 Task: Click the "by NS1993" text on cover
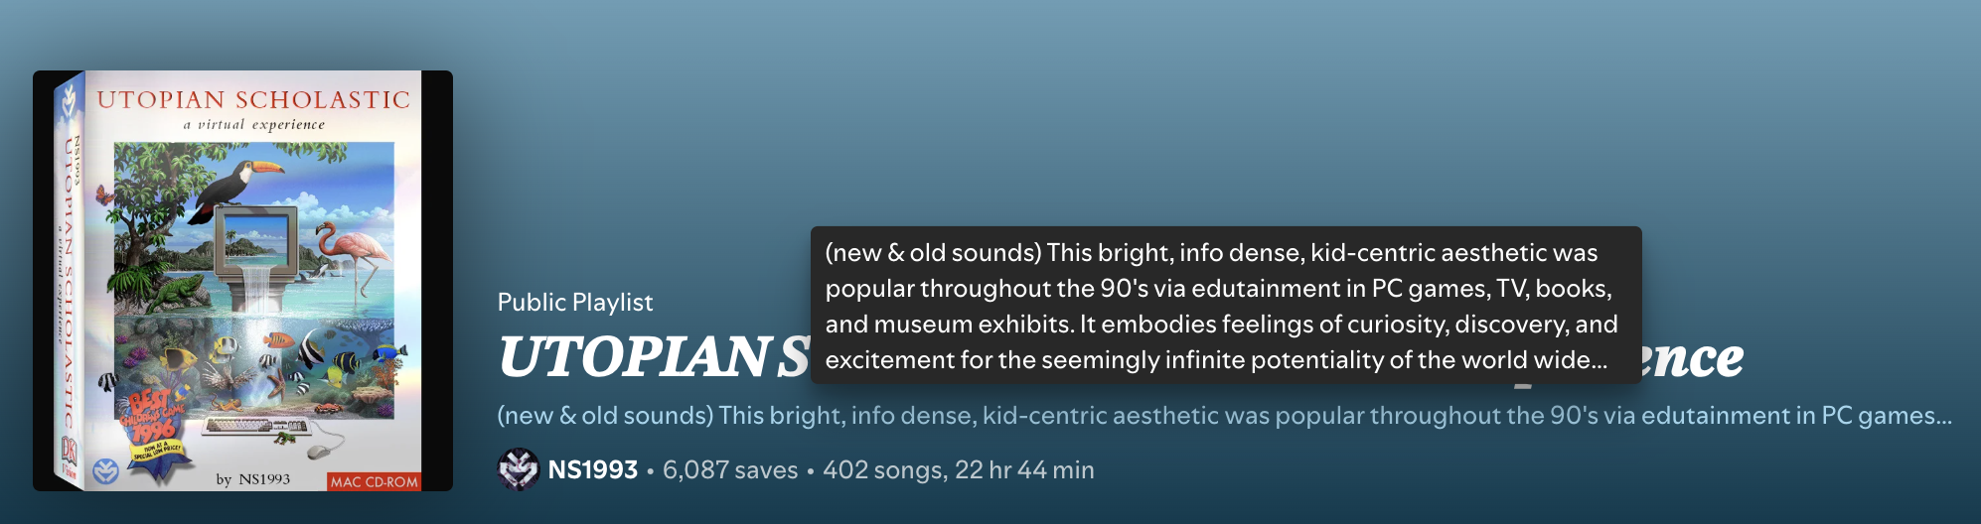tap(253, 479)
